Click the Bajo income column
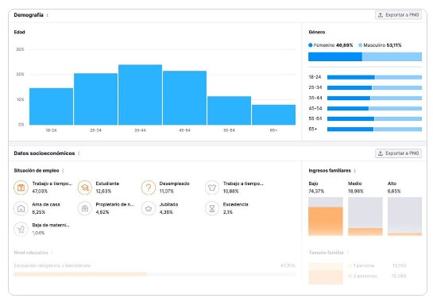The height and width of the screenshot is (302, 433). 326,216
